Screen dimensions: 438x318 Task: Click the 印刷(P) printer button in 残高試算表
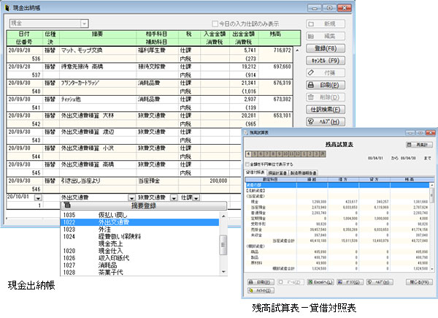click(x=261, y=282)
